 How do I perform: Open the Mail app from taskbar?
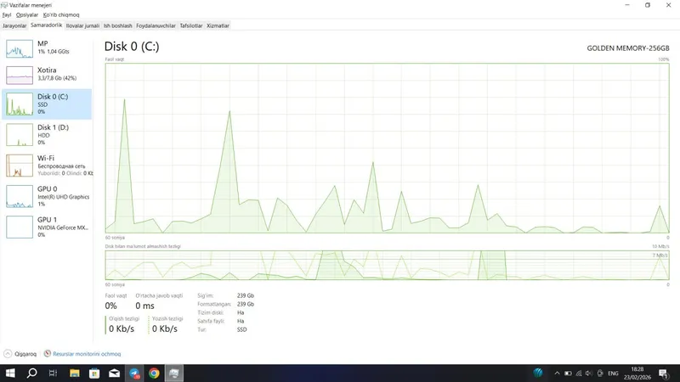point(114,373)
